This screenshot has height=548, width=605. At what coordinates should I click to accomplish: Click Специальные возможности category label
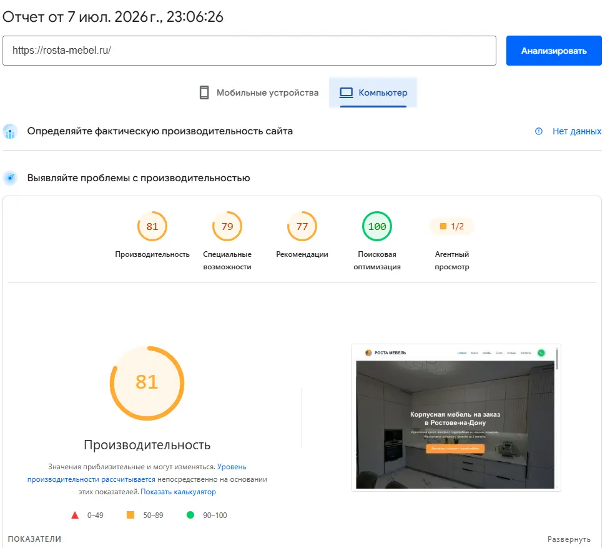pos(227,261)
